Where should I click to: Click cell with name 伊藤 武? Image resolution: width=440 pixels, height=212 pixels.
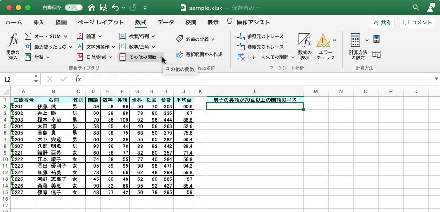53,106
